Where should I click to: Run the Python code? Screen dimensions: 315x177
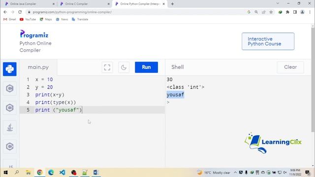pyautogui.click(x=146, y=67)
